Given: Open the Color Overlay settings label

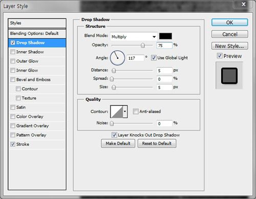Looking at the screenshot, I should click(30, 117).
